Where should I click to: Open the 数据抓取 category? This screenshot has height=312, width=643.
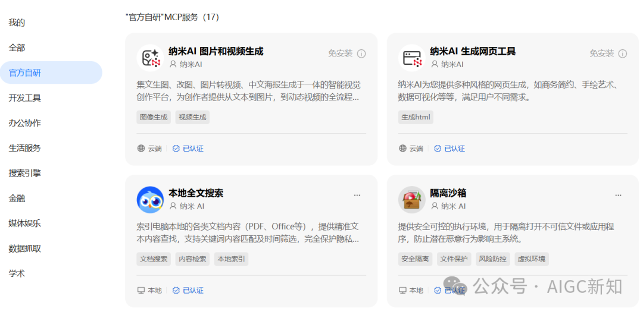(25, 248)
